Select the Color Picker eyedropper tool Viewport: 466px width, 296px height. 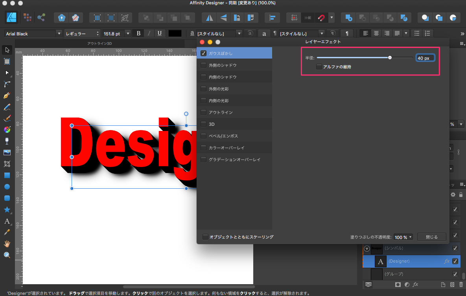[x=7, y=232]
